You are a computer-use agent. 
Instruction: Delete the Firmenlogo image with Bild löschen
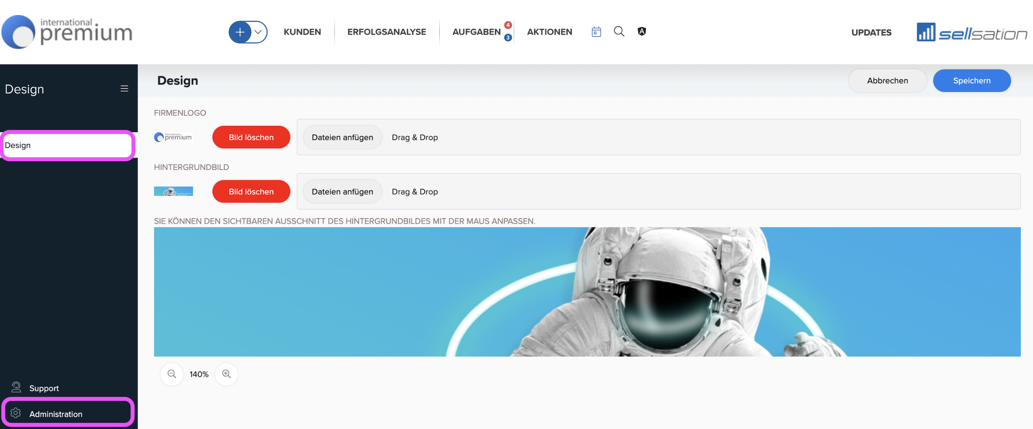point(251,137)
